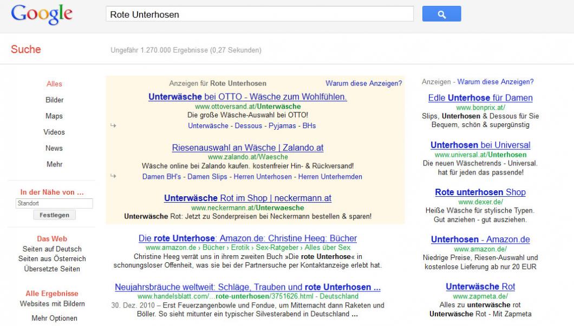This screenshot has height=326, width=574.
Task: Expand Mehr Optionen in sidebar
Action: pyautogui.click(x=54, y=318)
